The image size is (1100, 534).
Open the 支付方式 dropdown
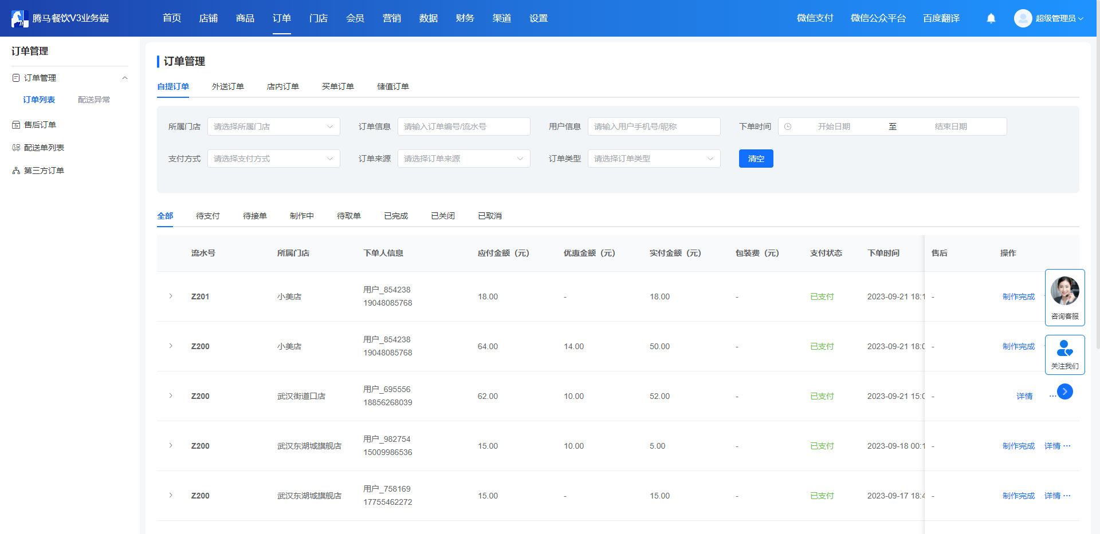point(274,159)
